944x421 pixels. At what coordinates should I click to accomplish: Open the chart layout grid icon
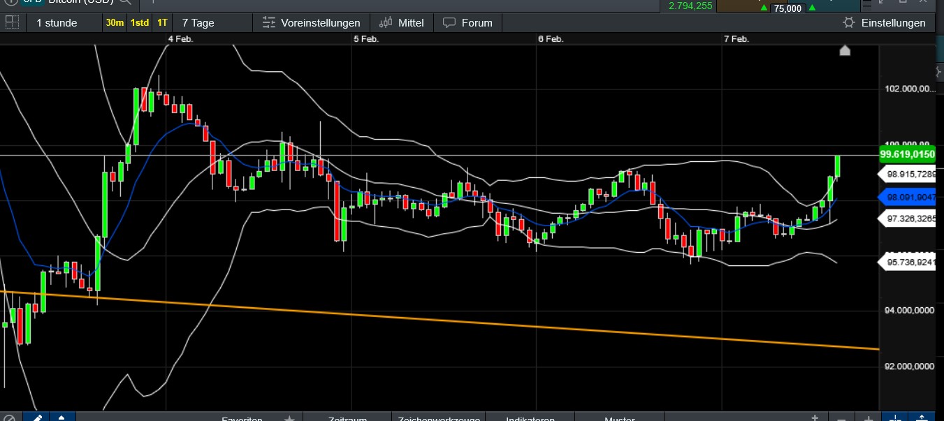tap(12, 22)
